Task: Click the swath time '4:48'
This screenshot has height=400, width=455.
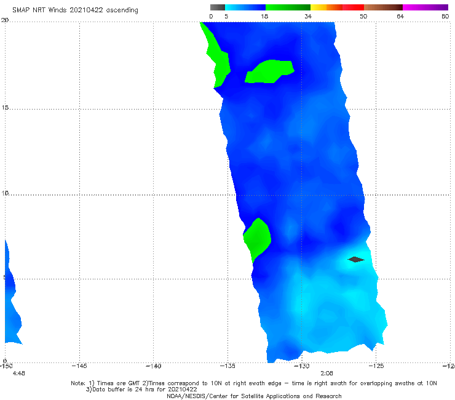Action: click(x=19, y=374)
